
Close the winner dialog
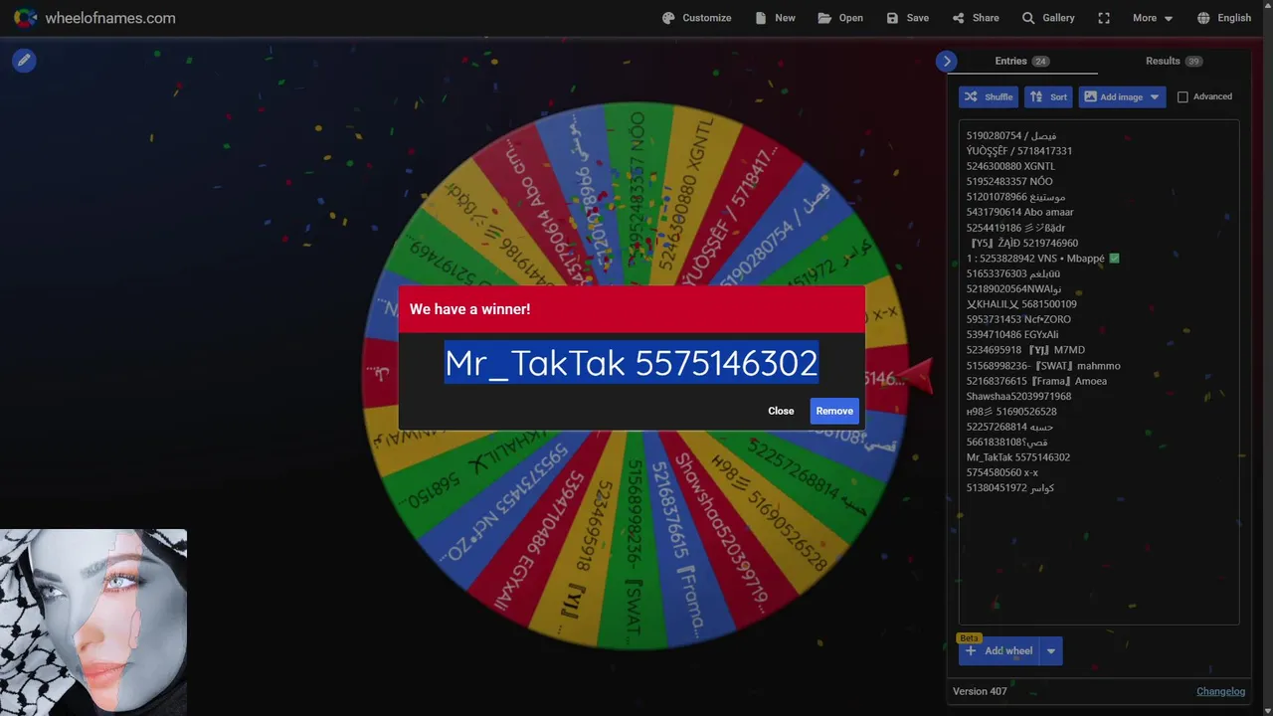tap(781, 411)
